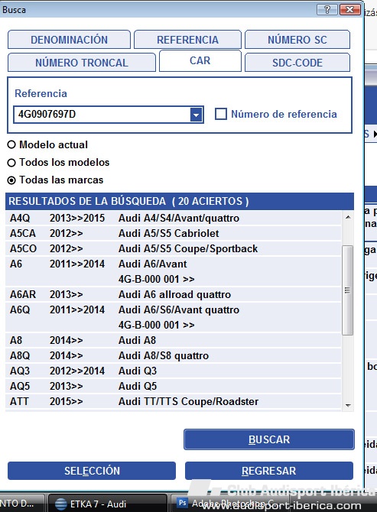Click the BUSCAR button

coord(269,439)
